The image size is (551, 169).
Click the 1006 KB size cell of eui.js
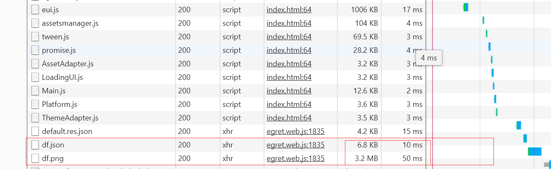pos(364,10)
